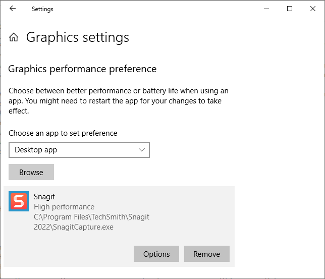Click the chevron arrow on app type dropdown

[142, 150]
